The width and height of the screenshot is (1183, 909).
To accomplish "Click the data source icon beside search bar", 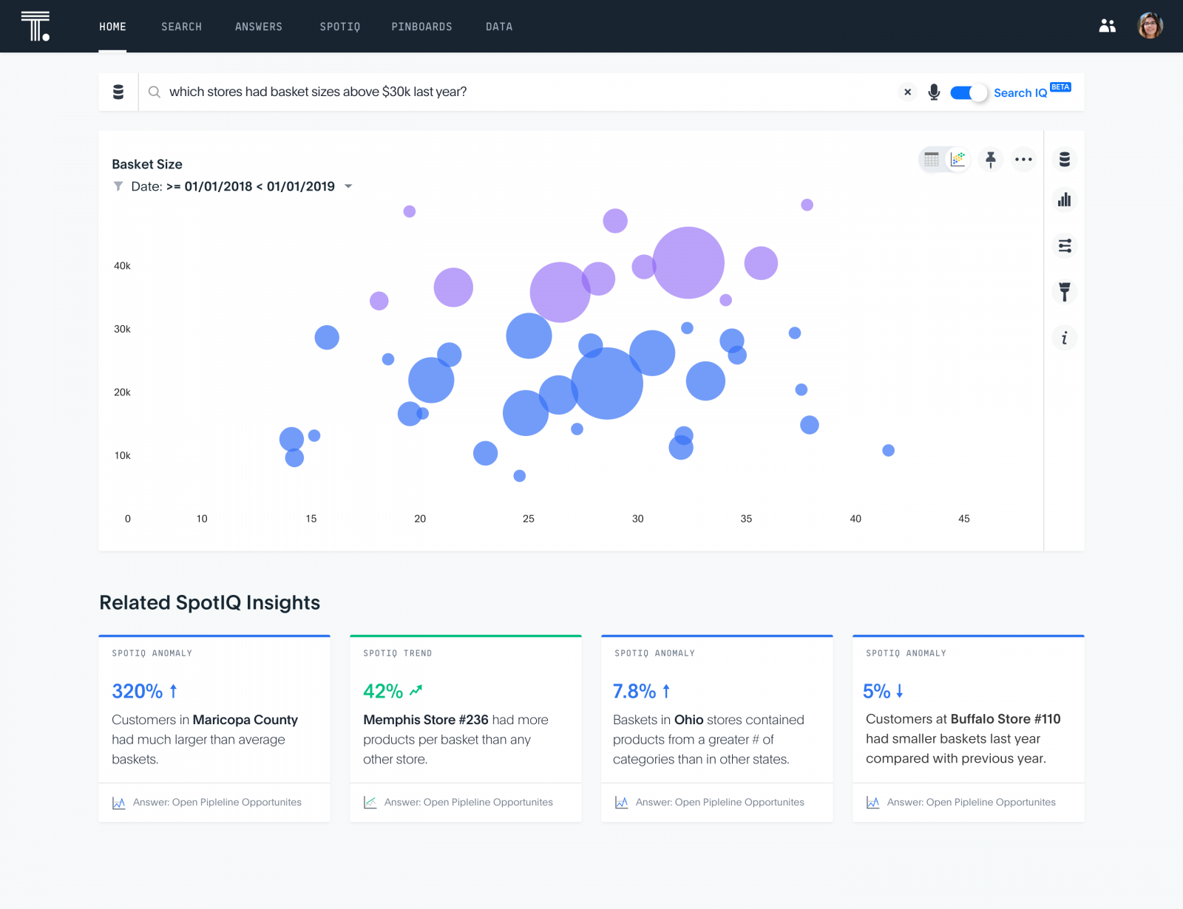I will pos(118,92).
